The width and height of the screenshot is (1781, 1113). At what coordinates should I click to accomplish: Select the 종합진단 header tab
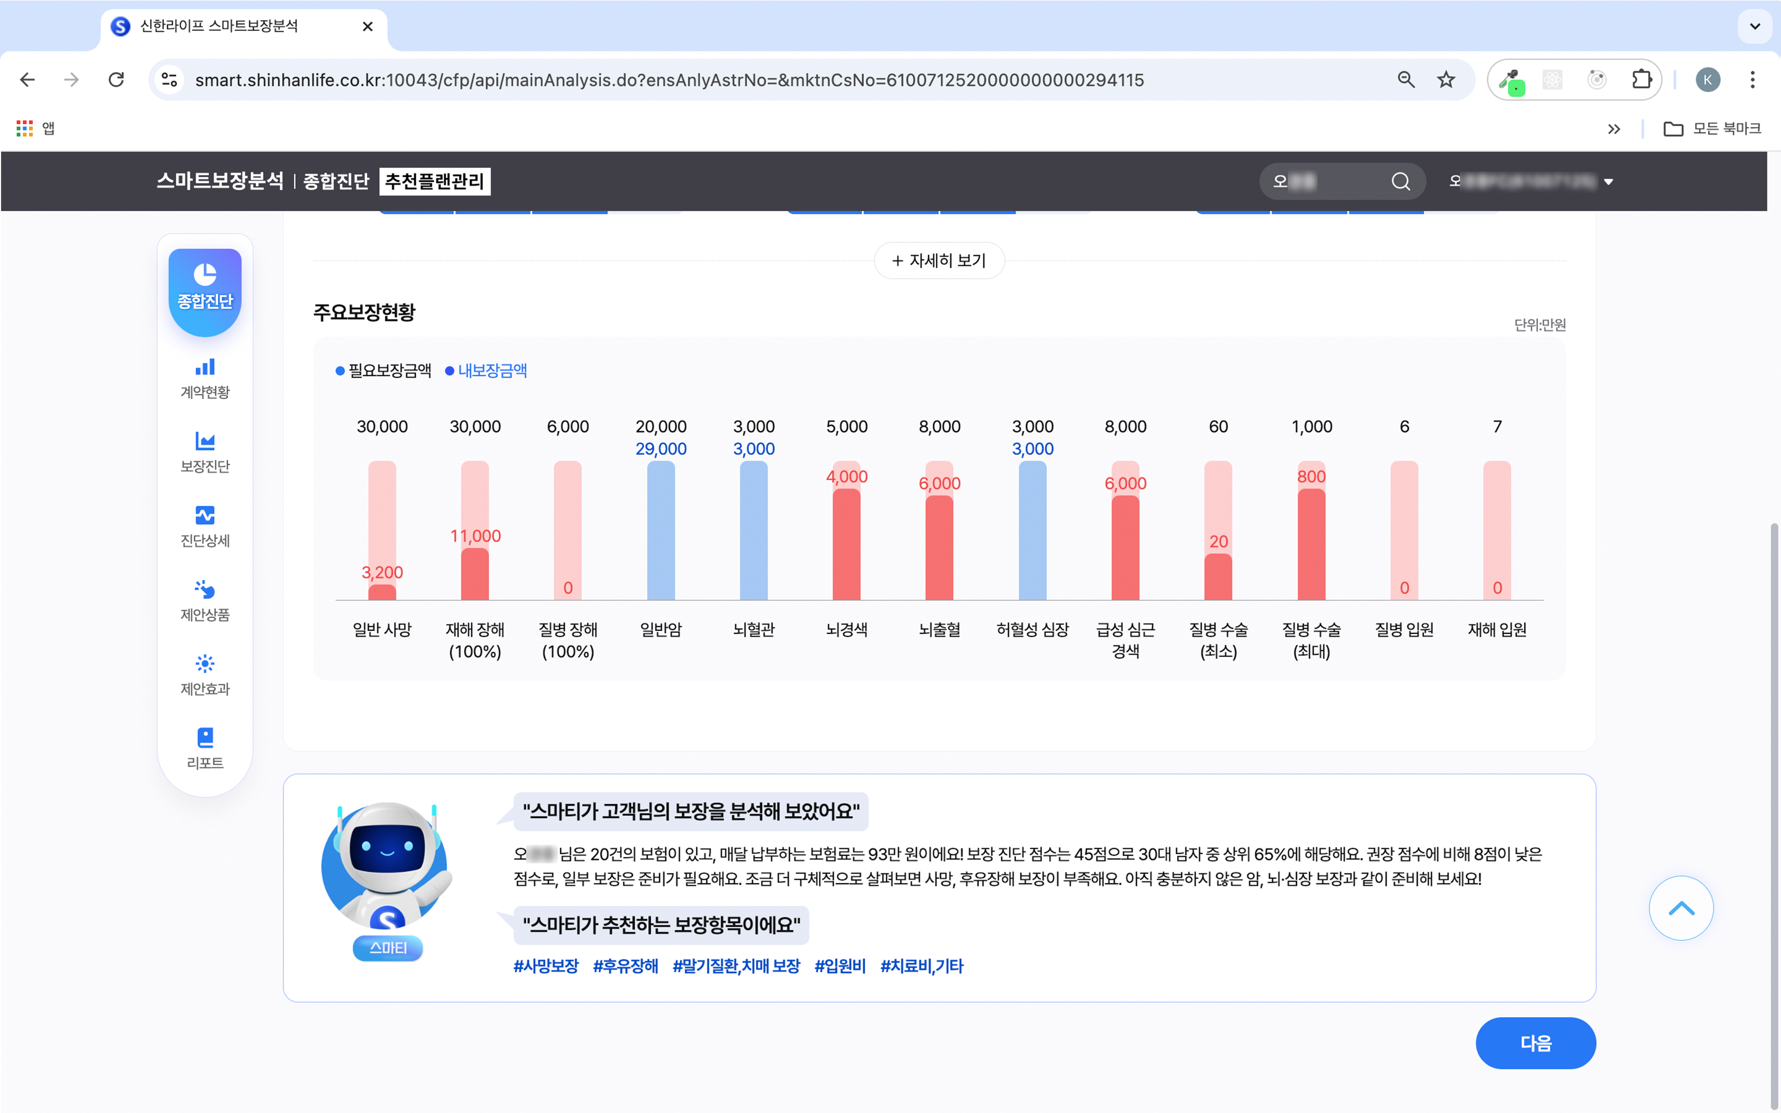(x=335, y=182)
